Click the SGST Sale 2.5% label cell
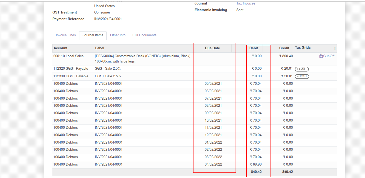Screen dimensions: 365x178 point(108,69)
